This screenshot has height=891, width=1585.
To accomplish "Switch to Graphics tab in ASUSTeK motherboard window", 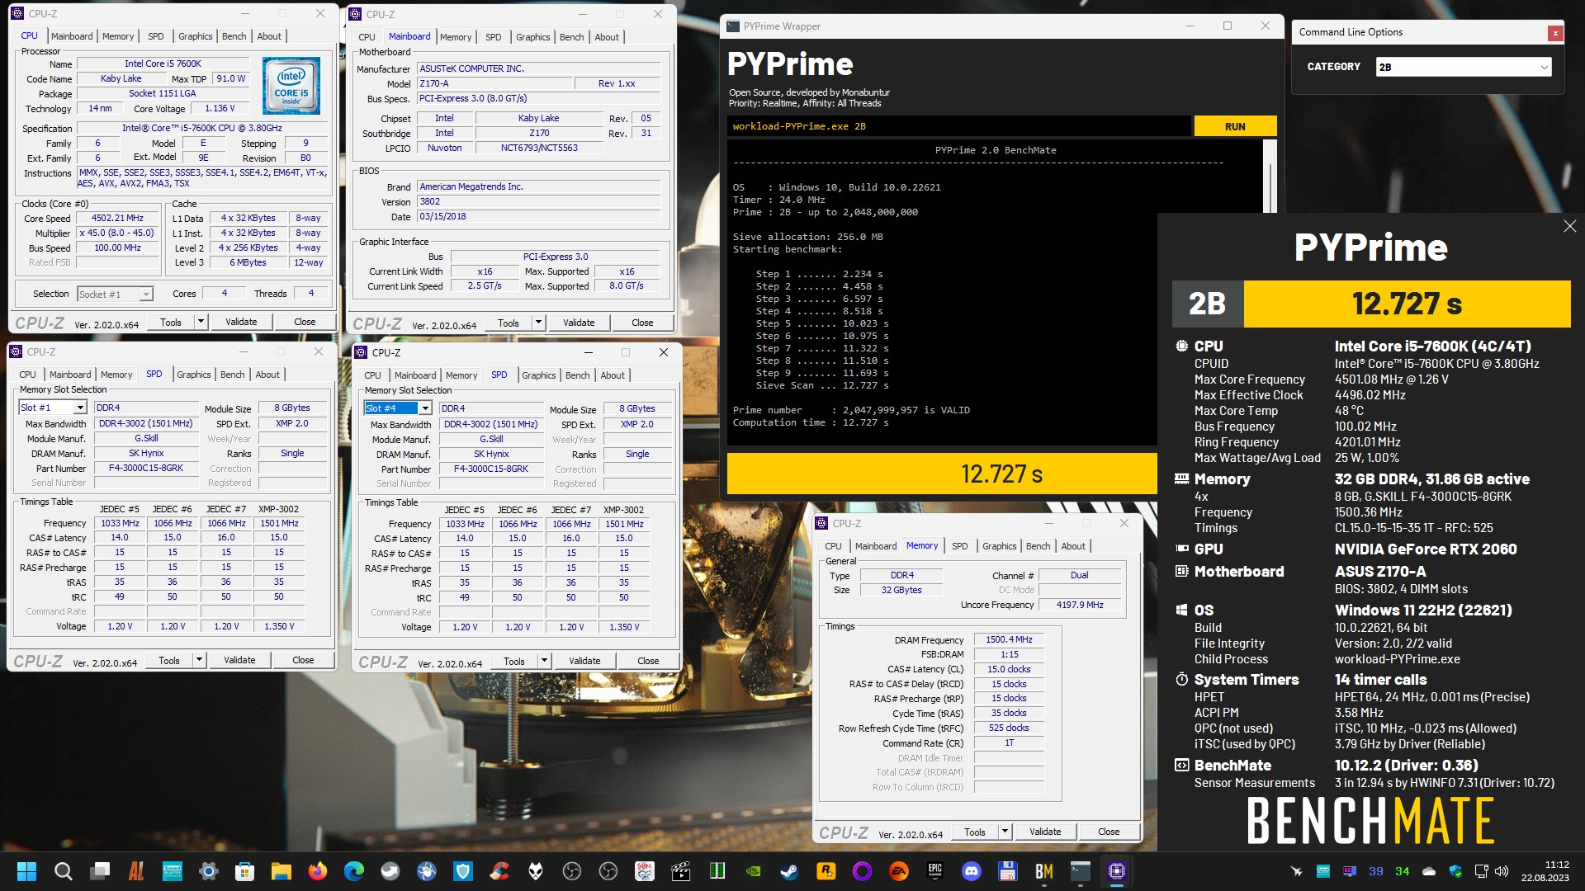I will (532, 37).
